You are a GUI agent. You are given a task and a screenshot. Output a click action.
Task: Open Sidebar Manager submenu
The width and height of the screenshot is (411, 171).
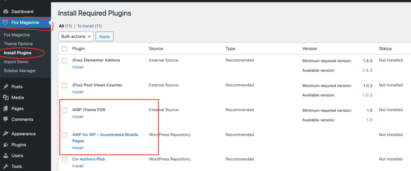coord(20,71)
